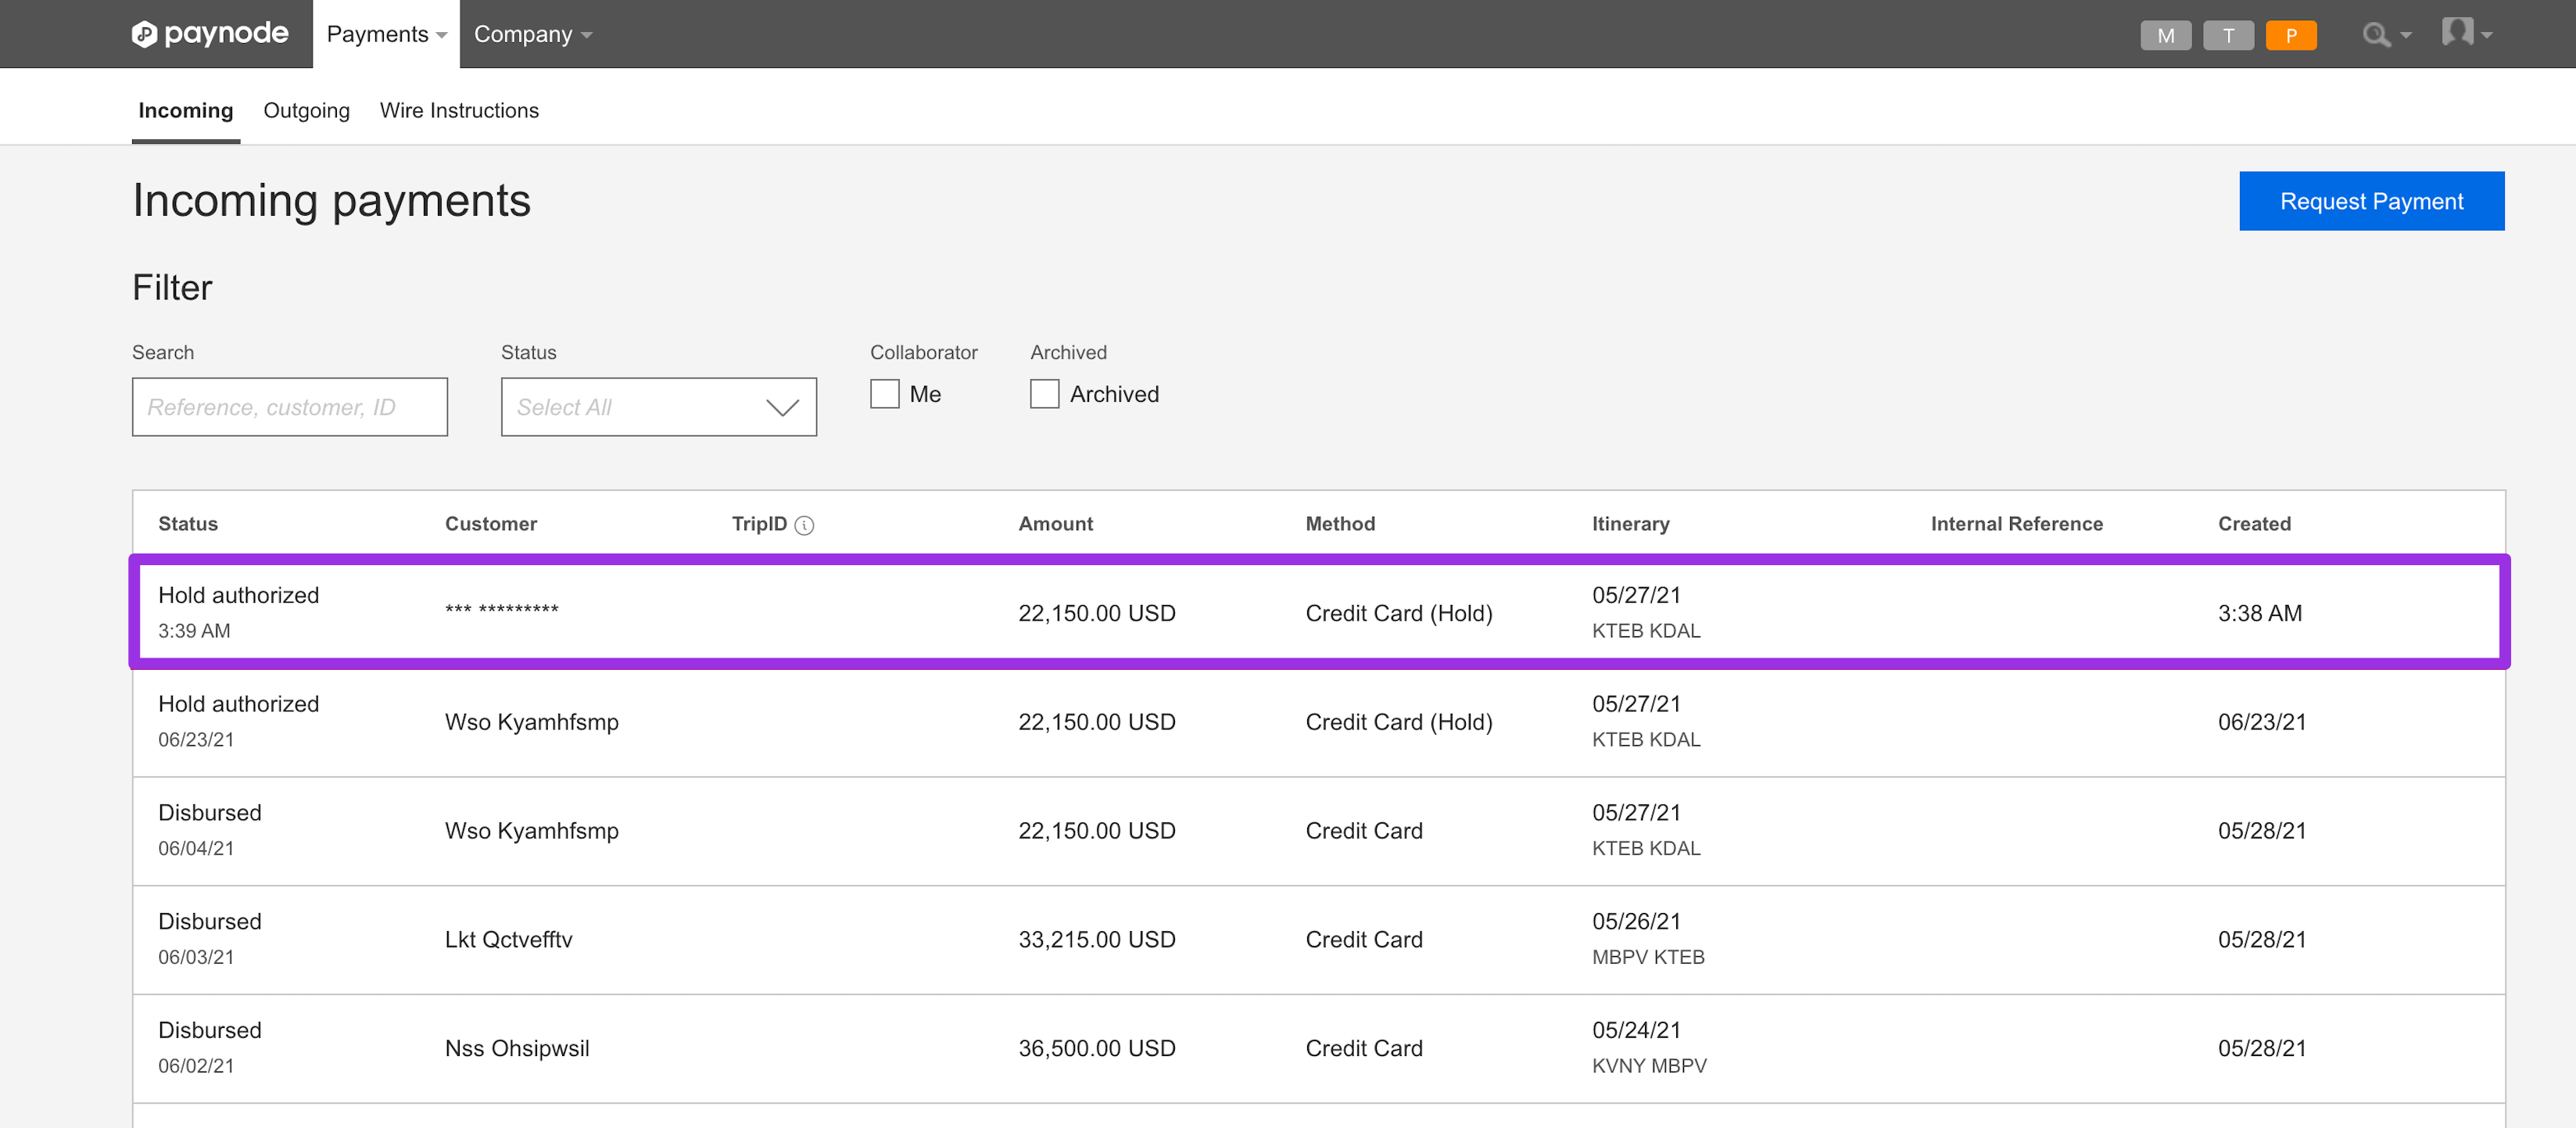Select the Incoming tab

pyautogui.click(x=185, y=110)
